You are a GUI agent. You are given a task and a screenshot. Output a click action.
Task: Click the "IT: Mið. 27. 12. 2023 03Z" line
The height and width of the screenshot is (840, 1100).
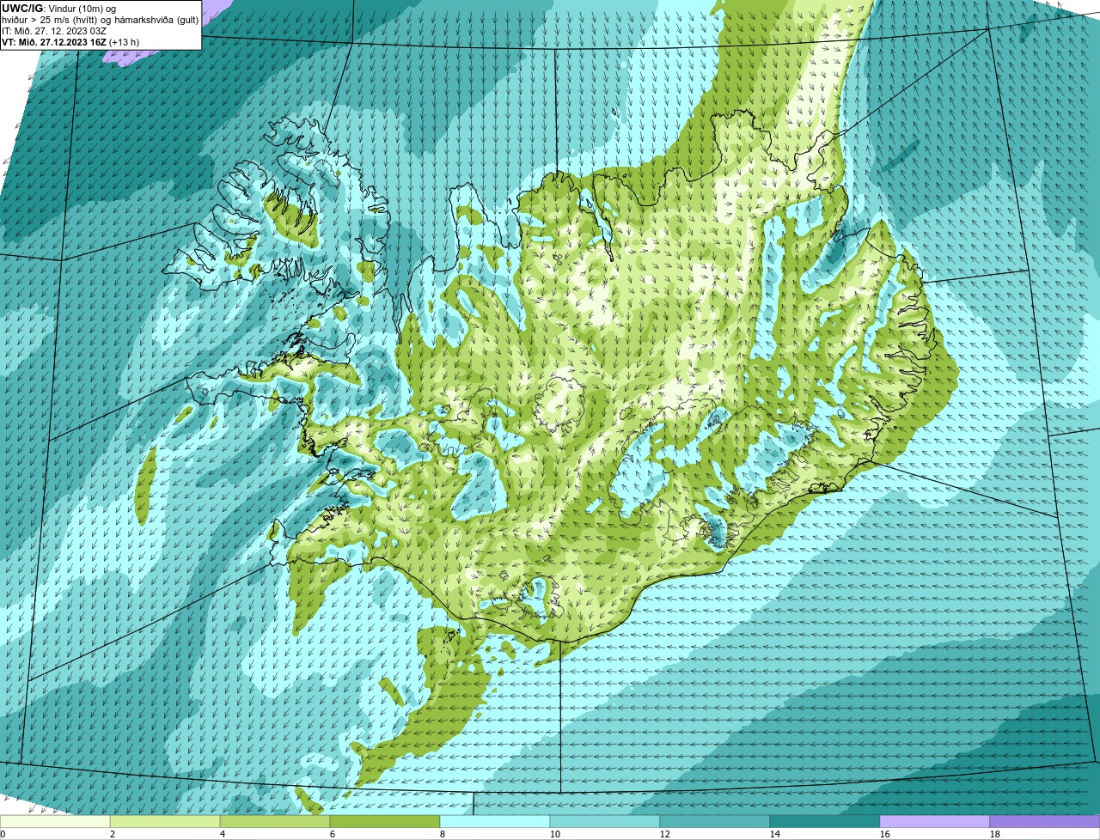pos(54,30)
